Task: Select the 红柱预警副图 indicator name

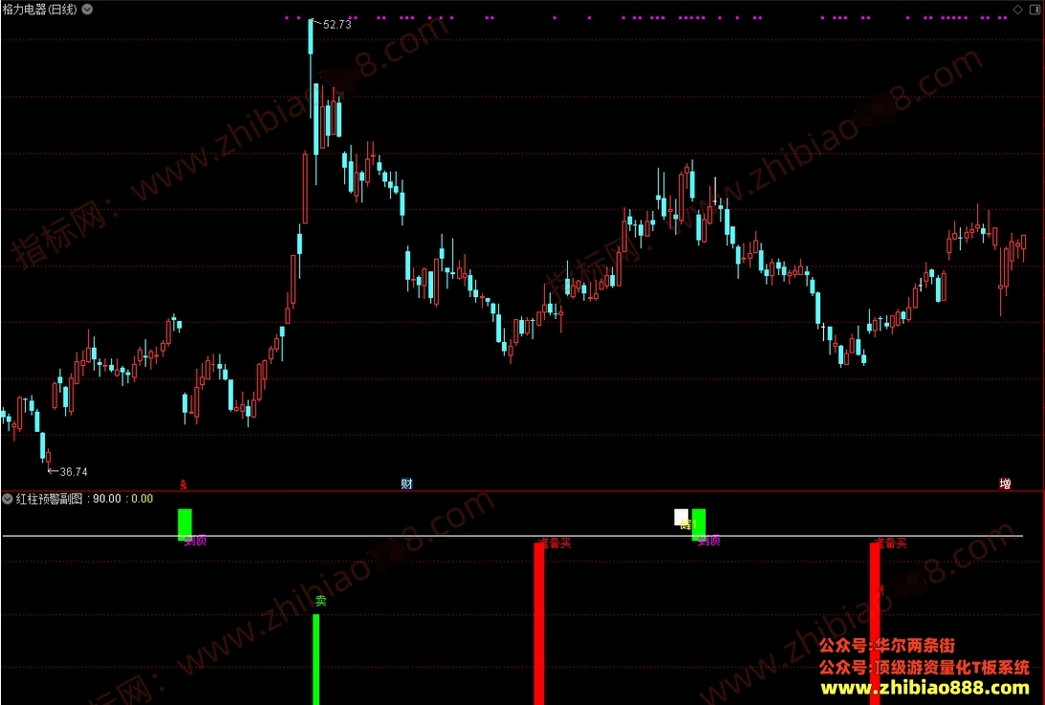Action: point(50,499)
